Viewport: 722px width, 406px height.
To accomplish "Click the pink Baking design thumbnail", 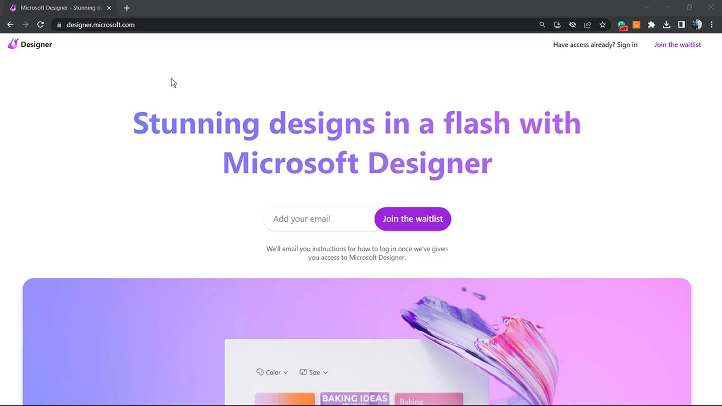I will pyautogui.click(x=429, y=399).
